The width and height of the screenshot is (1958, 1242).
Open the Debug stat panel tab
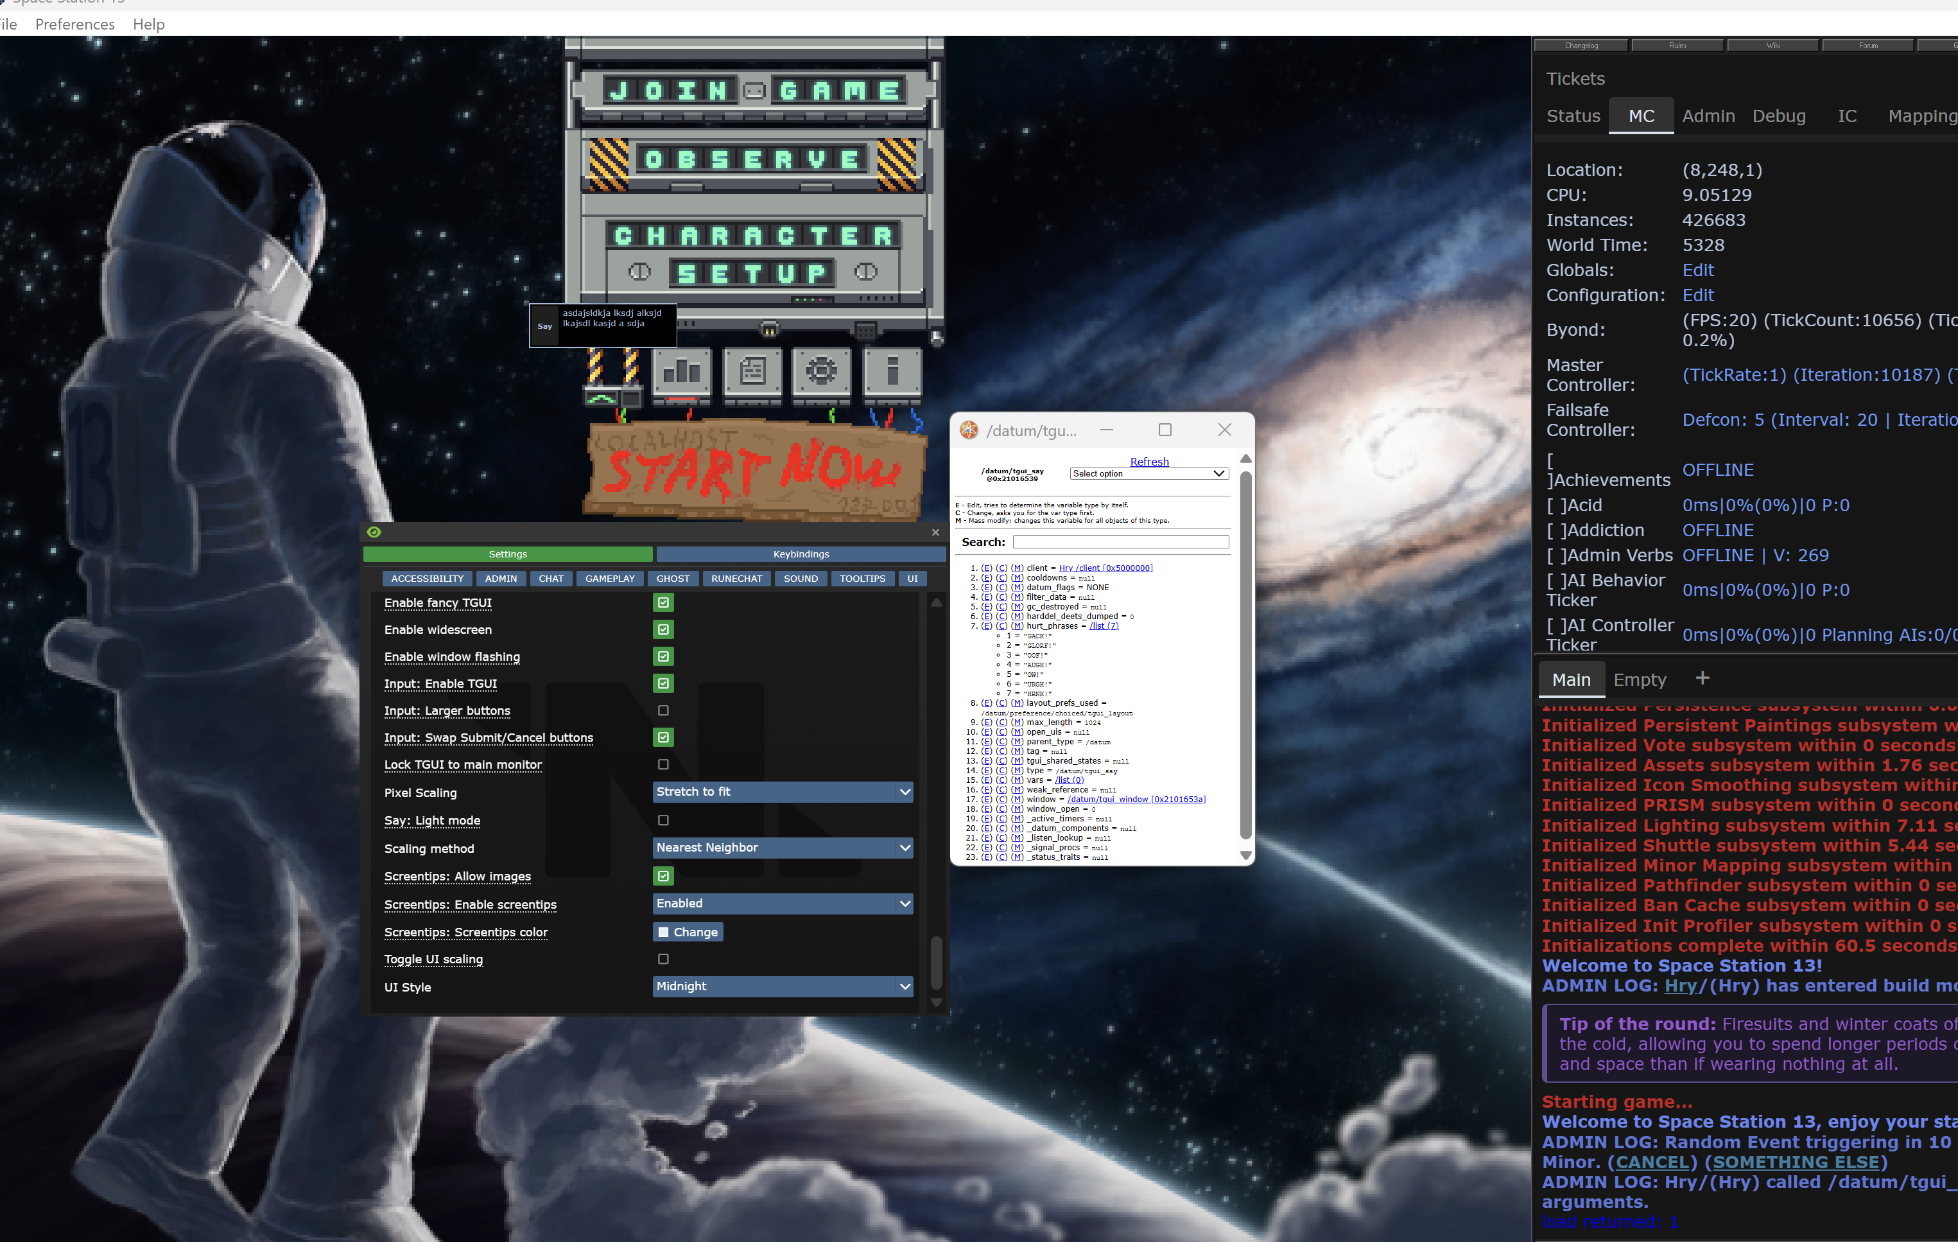pos(1778,116)
